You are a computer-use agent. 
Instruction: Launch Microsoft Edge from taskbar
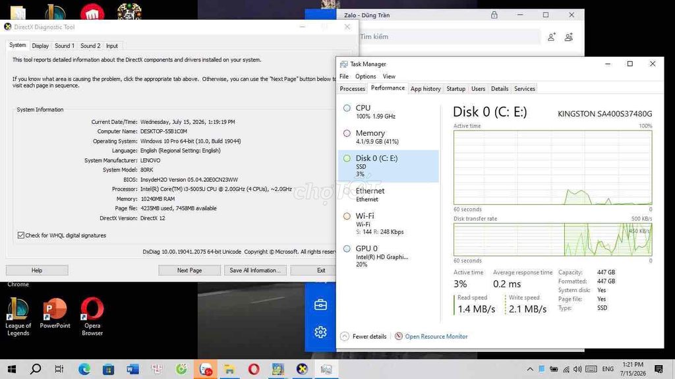tap(84, 369)
